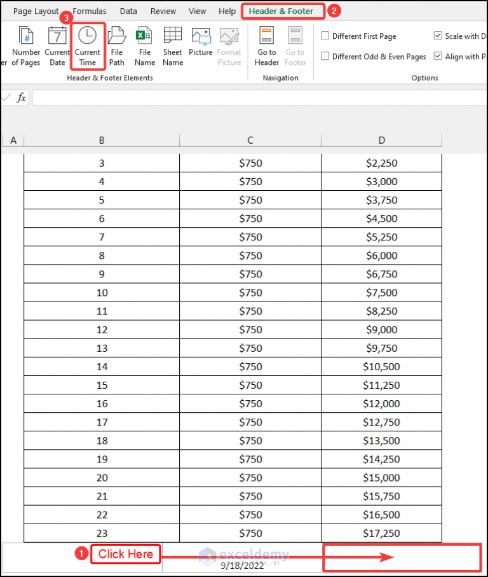Select cell with value $3,000
The image size is (488, 577).
click(381, 181)
